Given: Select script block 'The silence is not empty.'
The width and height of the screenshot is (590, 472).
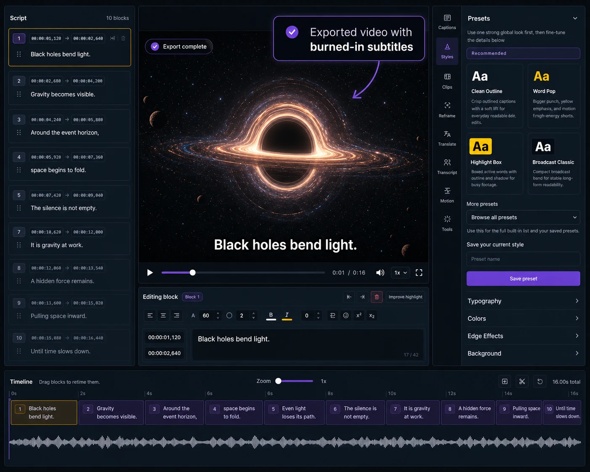Looking at the screenshot, I should coord(69,202).
